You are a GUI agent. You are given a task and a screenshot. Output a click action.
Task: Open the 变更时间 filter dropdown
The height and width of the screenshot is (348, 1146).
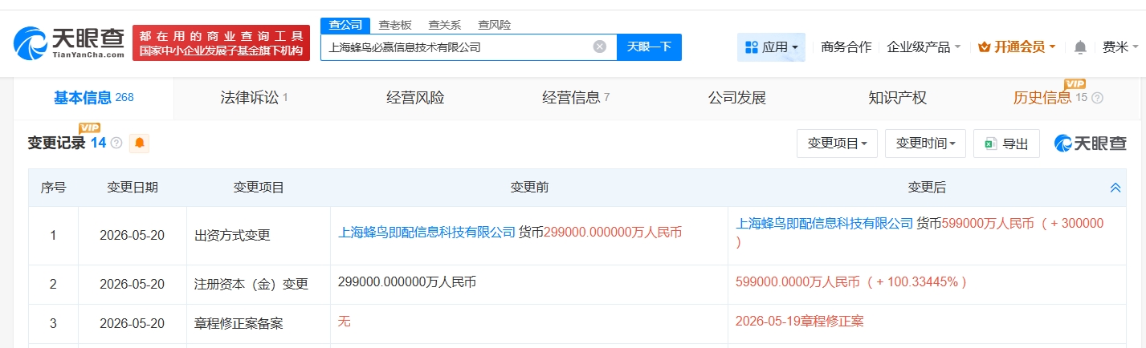click(x=925, y=144)
